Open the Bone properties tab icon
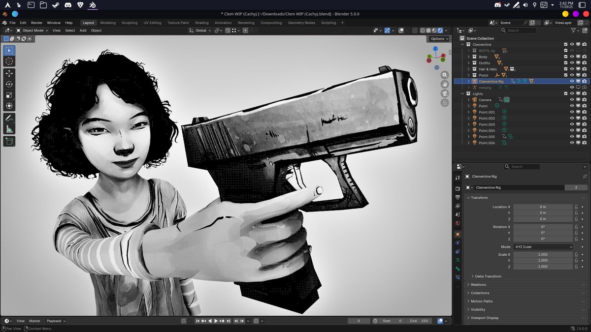Image resolution: width=591 pixels, height=332 pixels. pyautogui.click(x=458, y=269)
